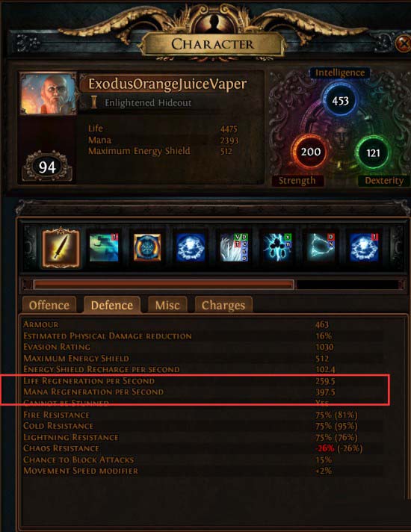Select the Defence tab
The width and height of the screenshot is (411, 532).
click(112, 305)
